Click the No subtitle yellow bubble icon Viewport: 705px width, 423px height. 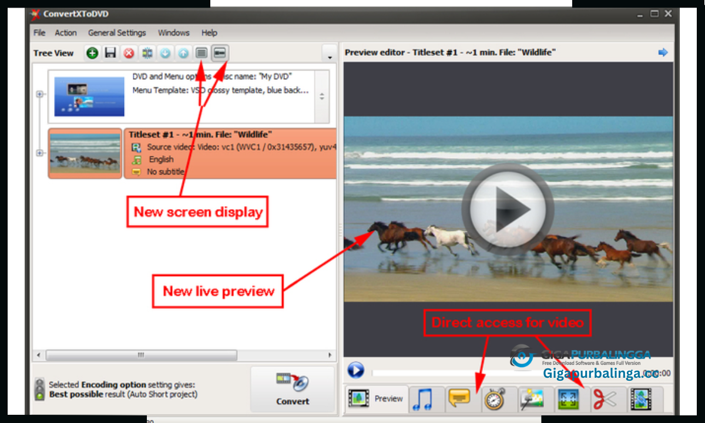click(136, 172)
